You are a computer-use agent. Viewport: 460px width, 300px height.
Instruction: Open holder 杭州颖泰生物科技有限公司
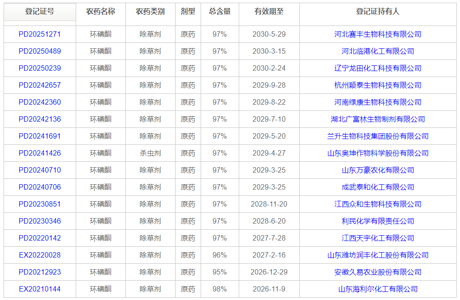(x=378, y=85)
